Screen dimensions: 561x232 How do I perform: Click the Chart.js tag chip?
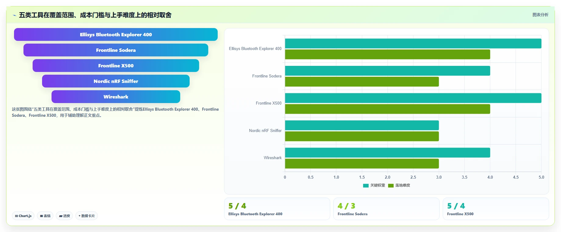point(23,216)
